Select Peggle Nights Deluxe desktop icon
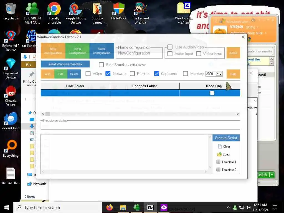 76,13
